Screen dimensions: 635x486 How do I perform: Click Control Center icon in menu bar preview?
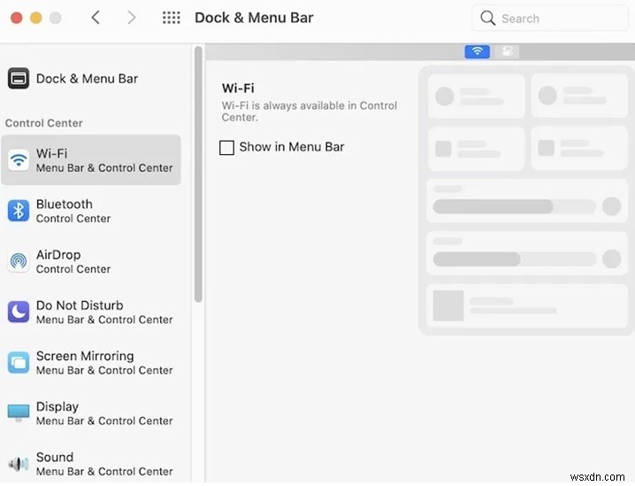[508, 51]
